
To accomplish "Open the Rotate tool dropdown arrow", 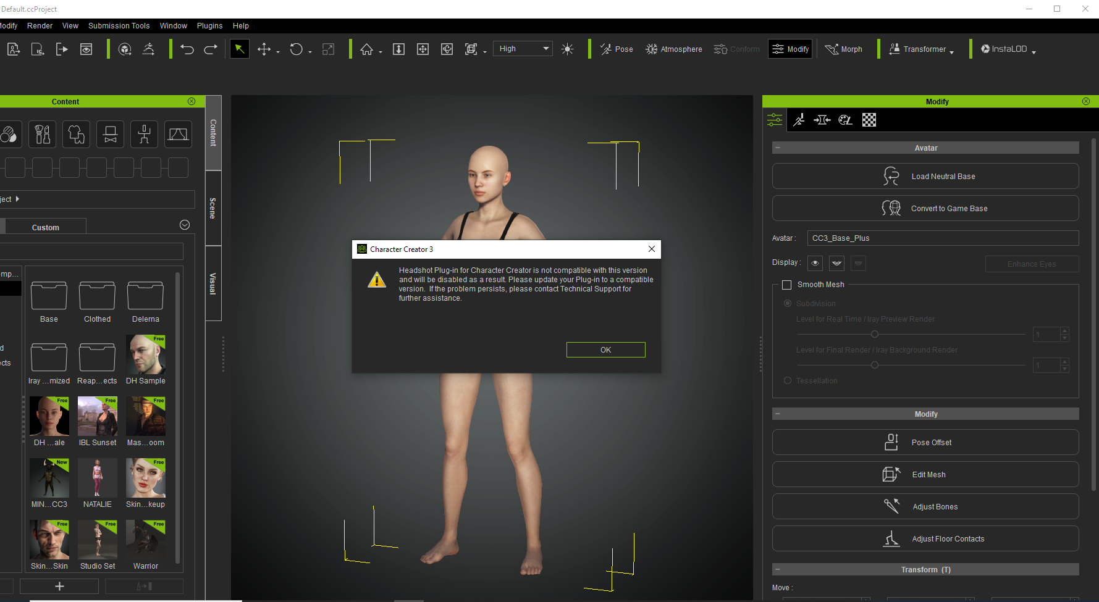I will click(310, 52).
